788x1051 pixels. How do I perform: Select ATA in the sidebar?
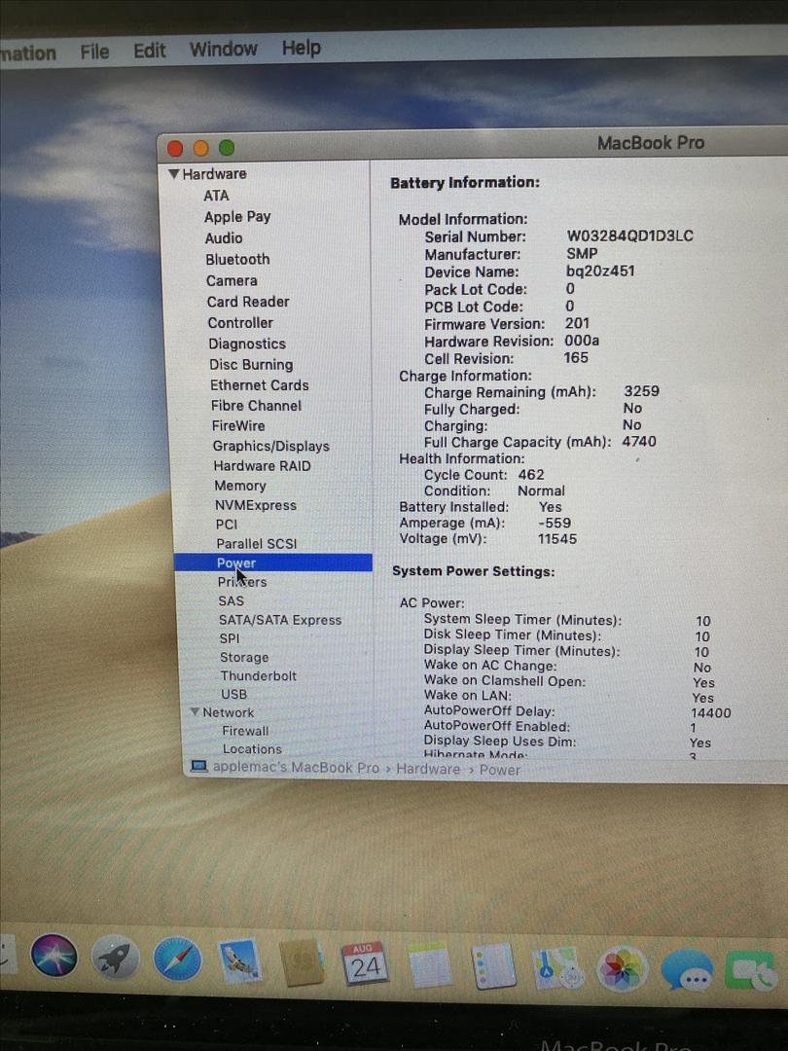point(216,196)
